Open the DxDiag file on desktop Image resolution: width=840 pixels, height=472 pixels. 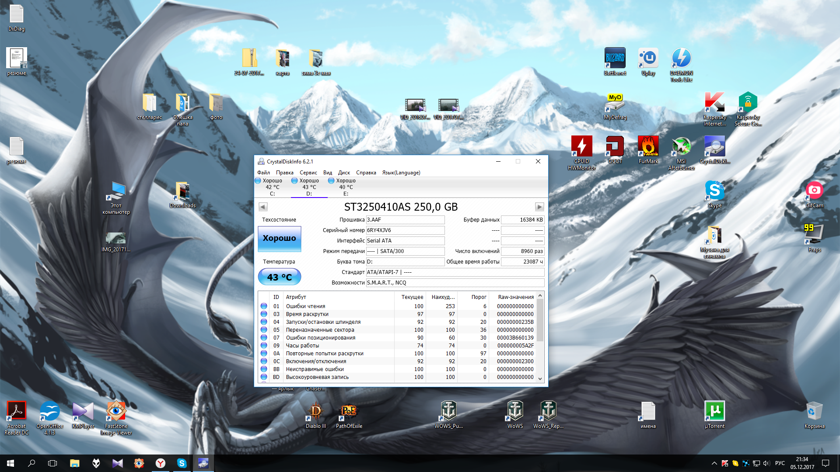(x=16, y=18)
